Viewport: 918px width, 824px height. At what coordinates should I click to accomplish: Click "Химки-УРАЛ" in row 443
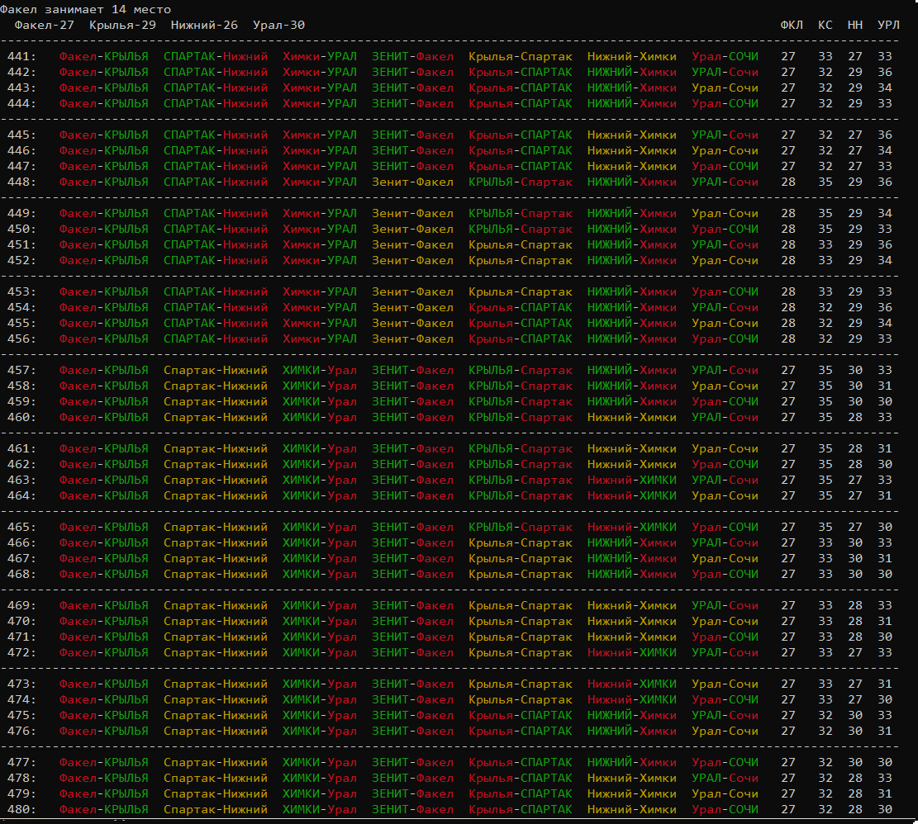click(320, 88)
